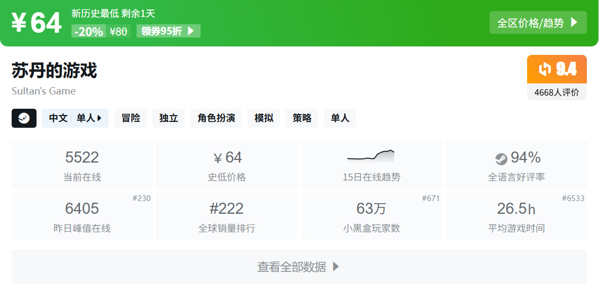Click the 新历史最低 剩余1天 notice
The image size is (607, 303).
click(113, 14)
